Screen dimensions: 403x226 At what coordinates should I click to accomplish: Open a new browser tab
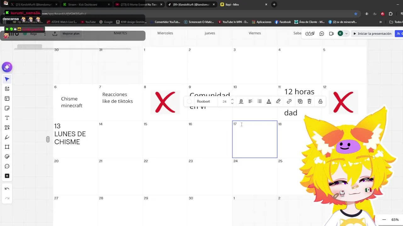(274, 4)
